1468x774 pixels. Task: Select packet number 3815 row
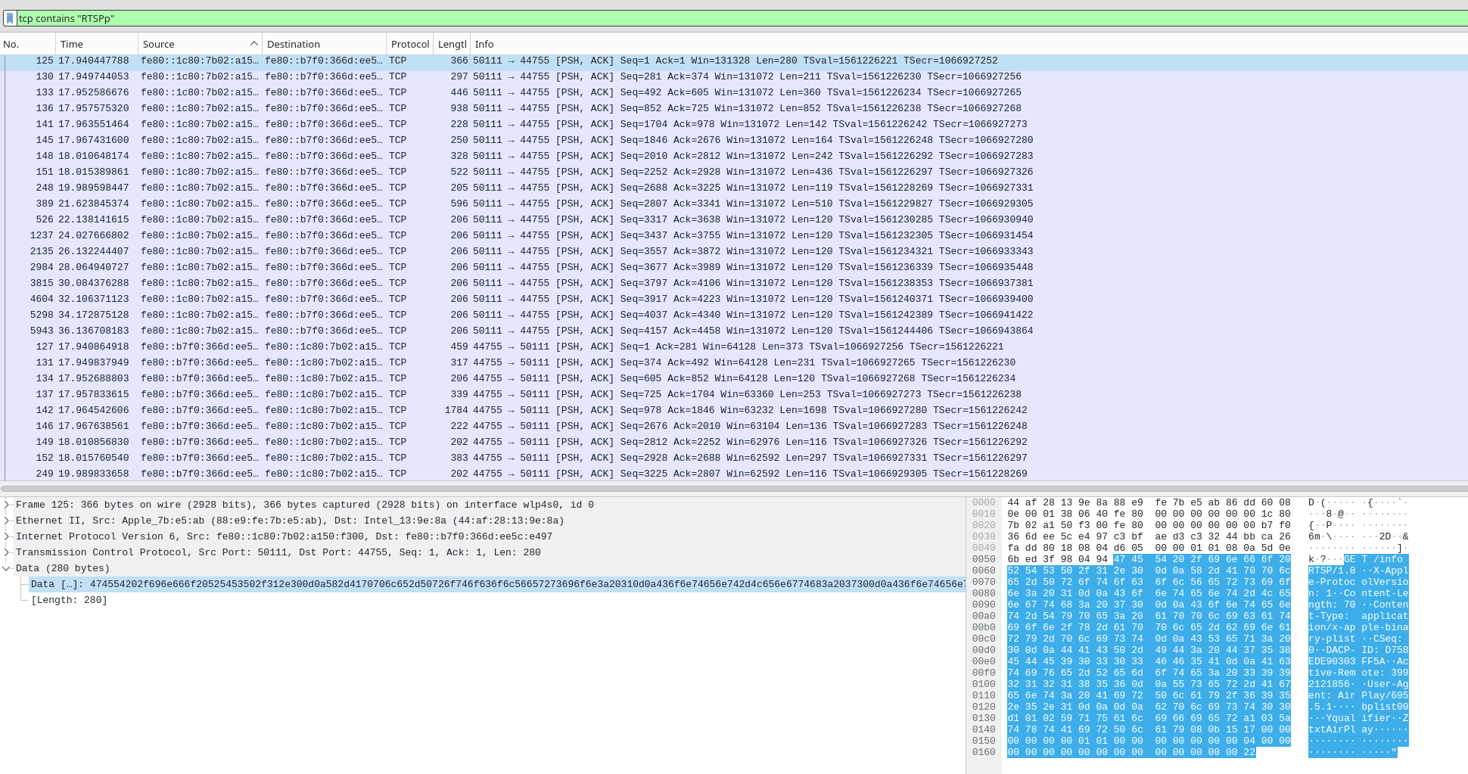click(x=734, y=283)
